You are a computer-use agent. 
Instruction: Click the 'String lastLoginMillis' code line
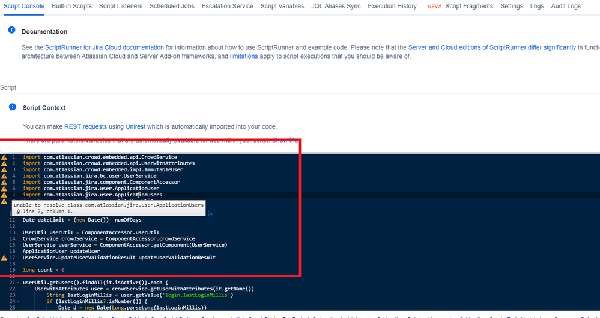[140, 295]
